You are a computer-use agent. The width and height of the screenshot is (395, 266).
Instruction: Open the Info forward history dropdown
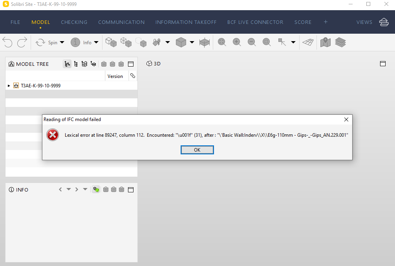tap(85, 189)
